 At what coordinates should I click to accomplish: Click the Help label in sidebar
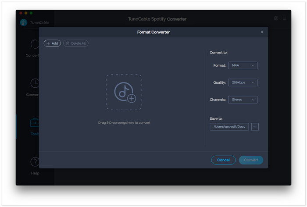35,173
